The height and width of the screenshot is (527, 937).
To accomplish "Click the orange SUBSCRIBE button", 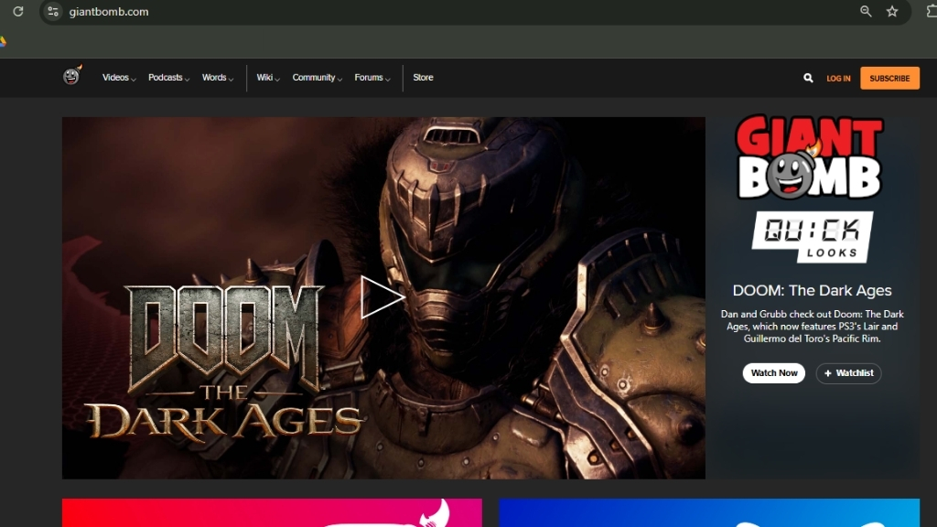I will (x=889, y=79).
